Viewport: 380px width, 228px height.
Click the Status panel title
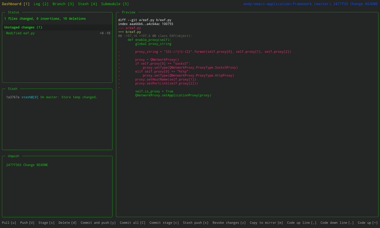13,12
